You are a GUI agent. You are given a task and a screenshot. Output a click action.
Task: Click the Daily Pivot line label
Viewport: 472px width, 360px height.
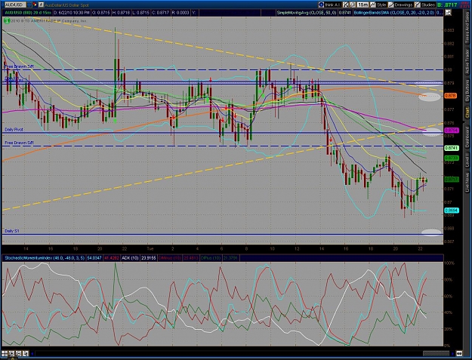coord(14,130)
